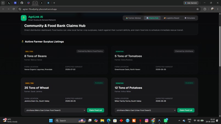Open Instagram from the taskbar
The image size is (221, 124).
[147, 121]
